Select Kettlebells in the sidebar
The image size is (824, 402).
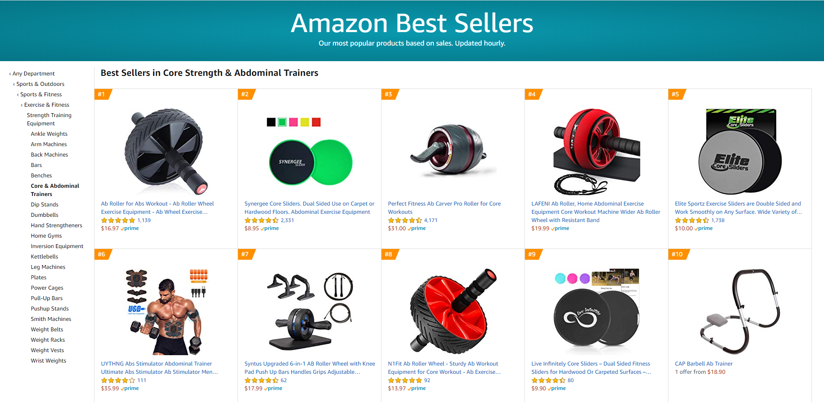tap(44, 257)
